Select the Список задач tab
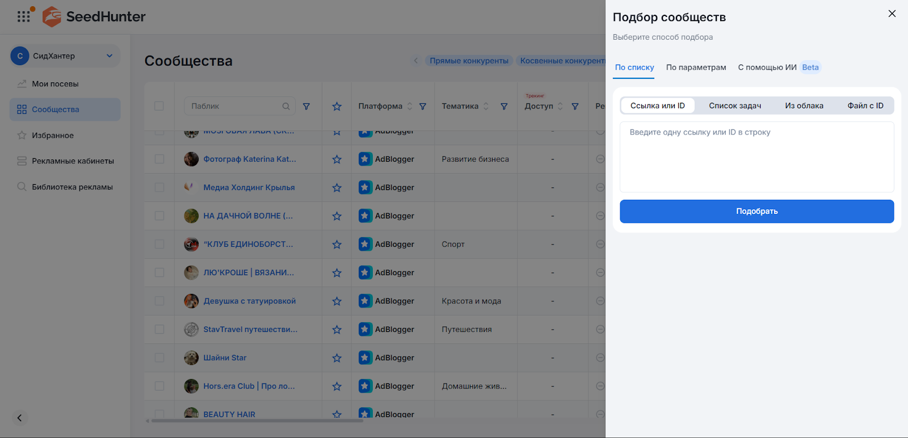This screenshot has height=438, width=908. (734, 106)
